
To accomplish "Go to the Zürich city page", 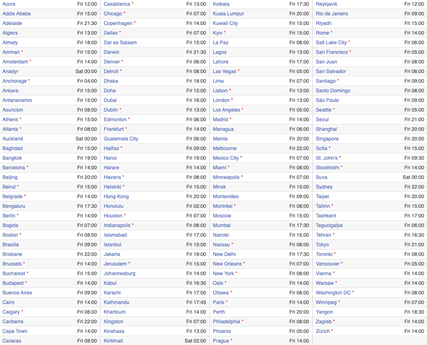I will click(x=323, y=331).
